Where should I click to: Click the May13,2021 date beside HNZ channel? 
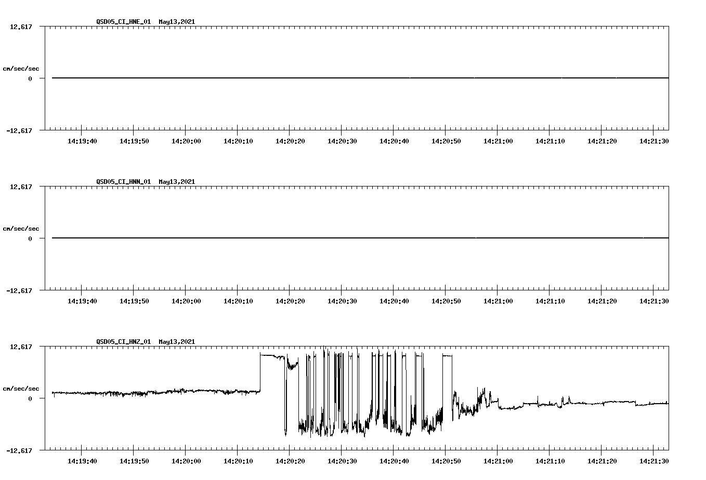point(176,342)
